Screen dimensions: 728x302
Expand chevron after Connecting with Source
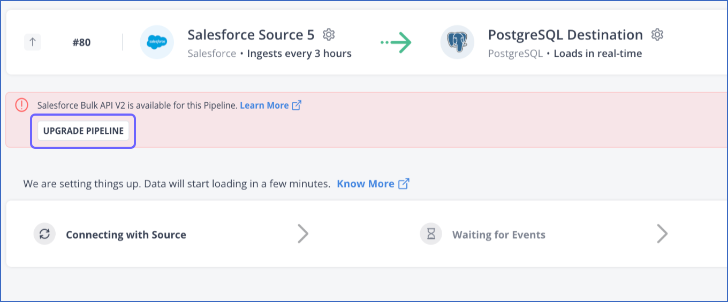[x=303, y=234]
